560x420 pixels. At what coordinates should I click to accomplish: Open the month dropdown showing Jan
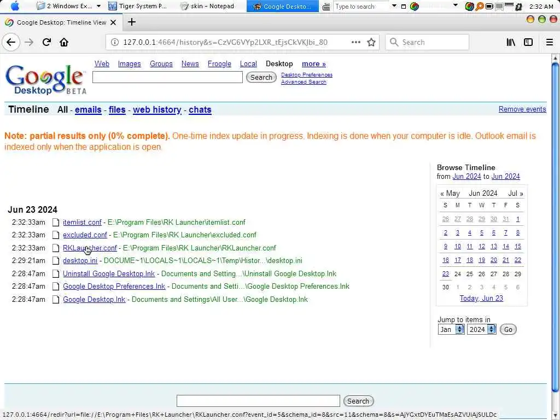click(x=451, y=329)
